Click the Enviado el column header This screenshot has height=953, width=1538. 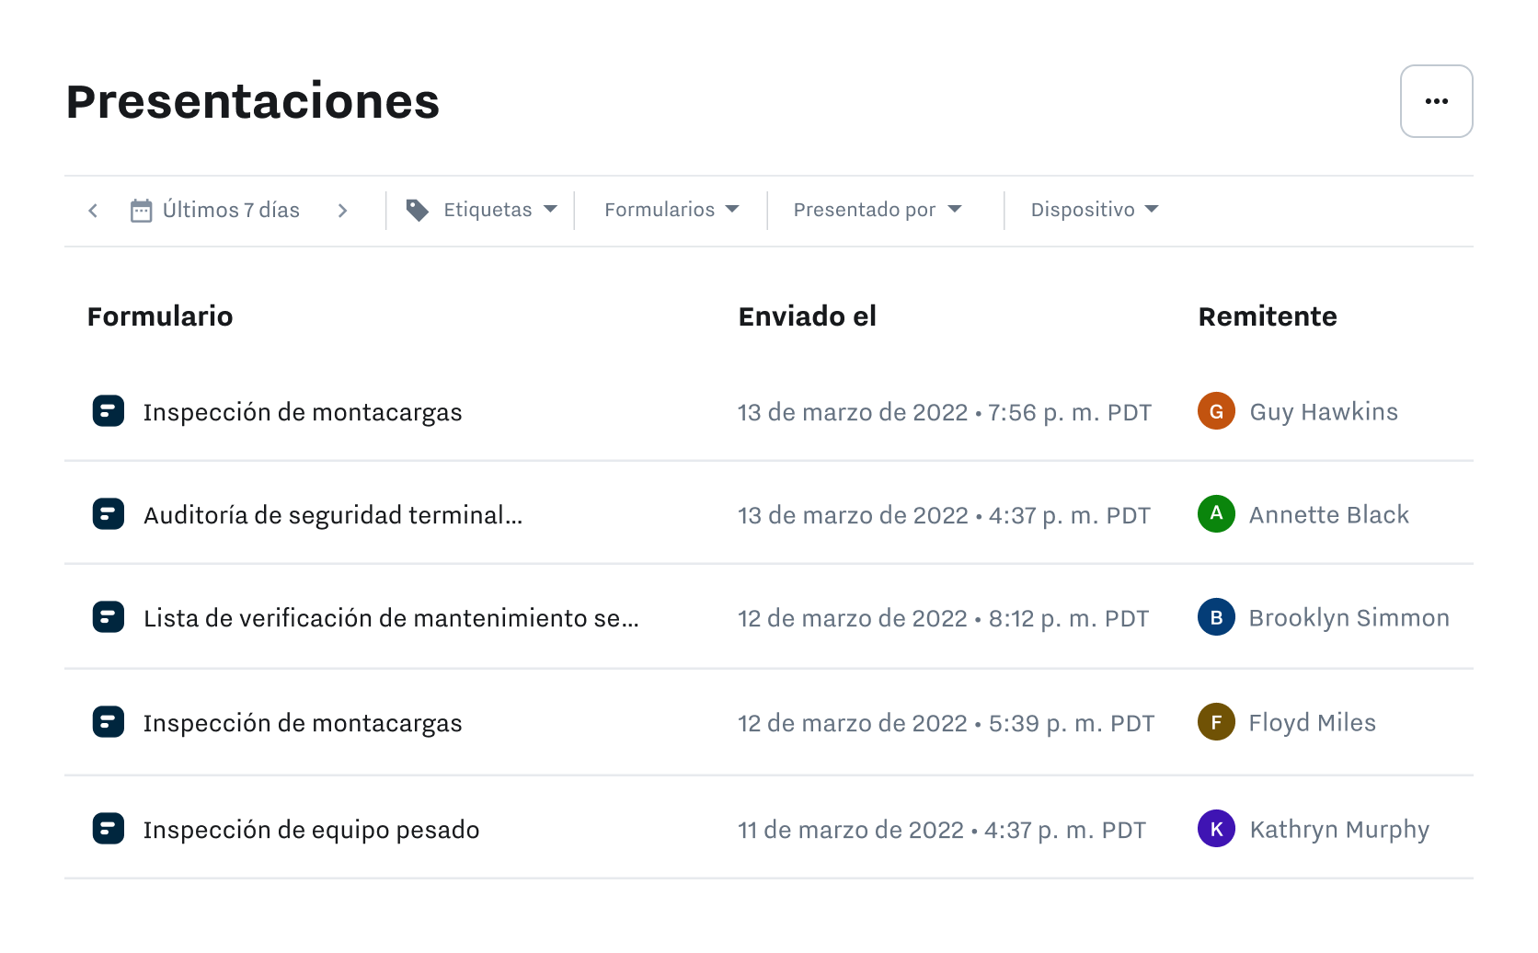807,316
